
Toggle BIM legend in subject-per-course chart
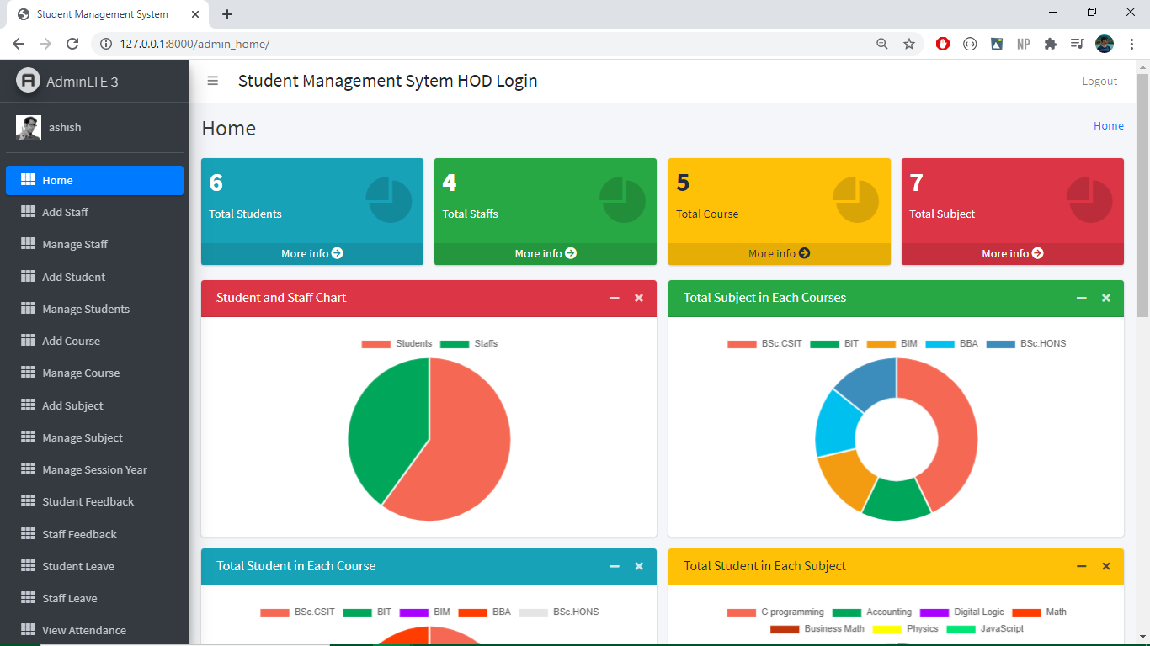pyautogui.click(x=892, y=343)
